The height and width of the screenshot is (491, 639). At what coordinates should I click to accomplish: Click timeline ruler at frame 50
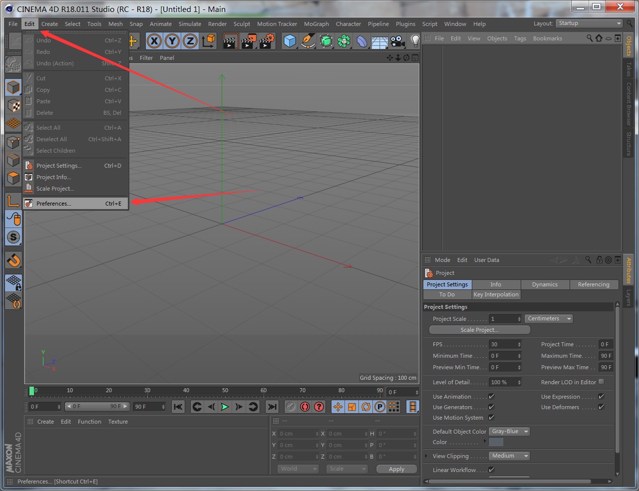click(225, 391)
